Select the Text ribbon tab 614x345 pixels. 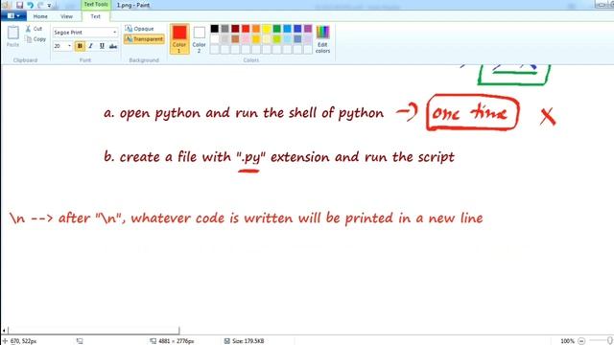[96, 16]
